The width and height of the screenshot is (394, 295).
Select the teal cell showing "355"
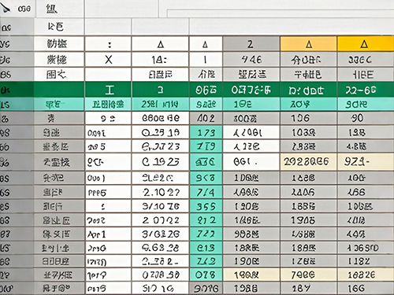point(206,206)
